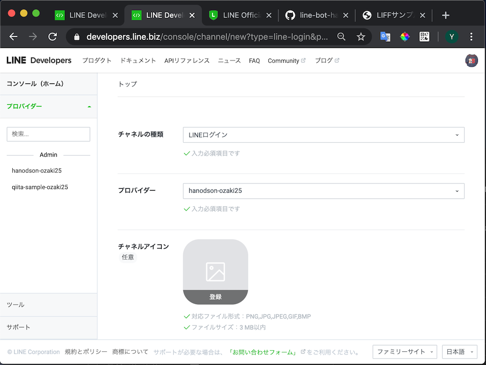Viewport: 486px width, 365px height.
Task: Click the padlock site info icon
Action: point(77,37)
